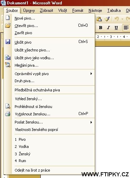Click the new blank document icon
Screen dimensions: 130x178
coord(7,18)
